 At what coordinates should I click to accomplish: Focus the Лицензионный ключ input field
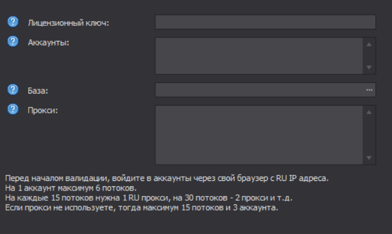click(x=266, y=22)
